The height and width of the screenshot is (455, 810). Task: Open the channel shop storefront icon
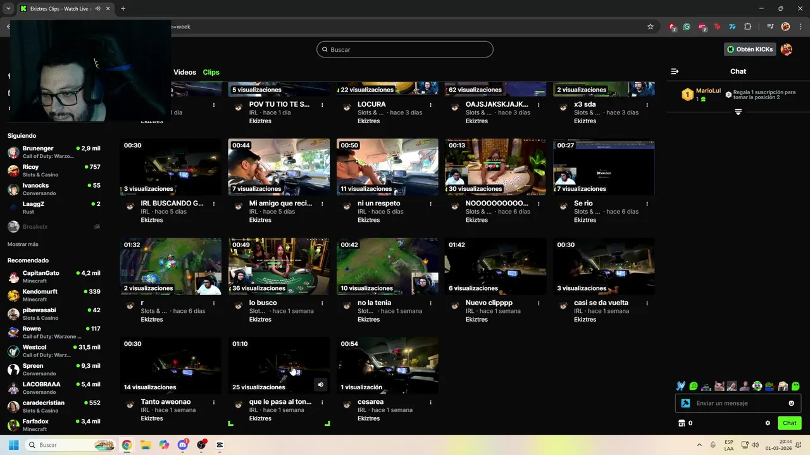(682, 423)
